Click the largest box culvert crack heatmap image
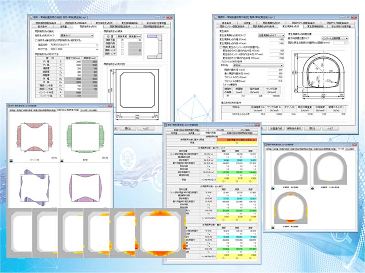Image resolution: width=365 pixels, height=273 pixels. (155, 233)
